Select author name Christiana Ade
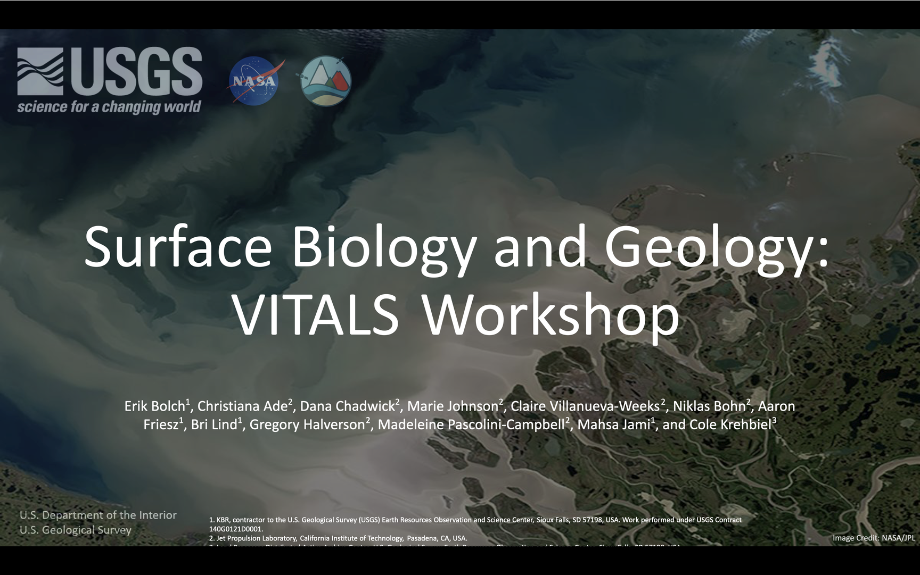 pyautogui.click(x=242, y=406)
